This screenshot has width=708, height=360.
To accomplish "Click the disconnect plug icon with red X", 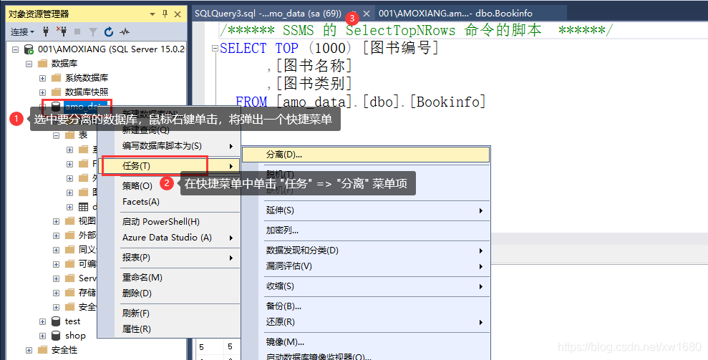I will pyautogui.click(x=62, y=31).
